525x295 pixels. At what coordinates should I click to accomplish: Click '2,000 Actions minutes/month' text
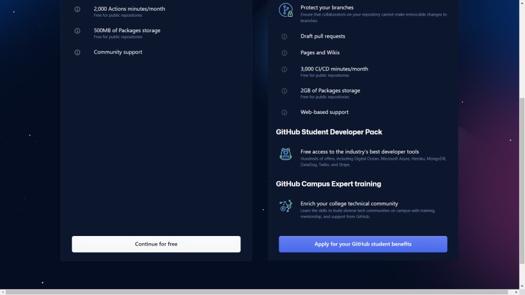point(129,9)
